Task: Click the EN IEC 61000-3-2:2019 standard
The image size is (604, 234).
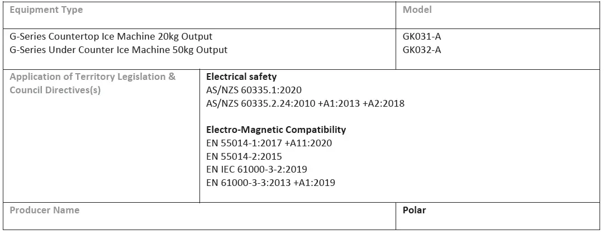Action: coord(256,169)
